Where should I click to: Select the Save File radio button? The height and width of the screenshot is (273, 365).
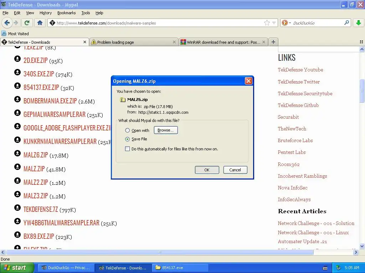(x=127, y=139)
